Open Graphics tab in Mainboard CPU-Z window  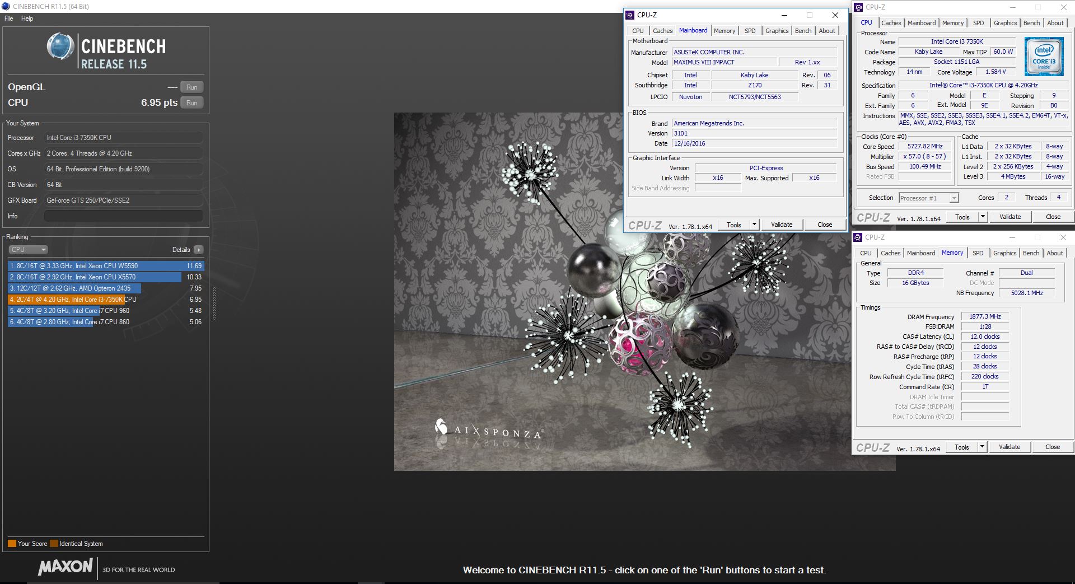coord(777,31)
